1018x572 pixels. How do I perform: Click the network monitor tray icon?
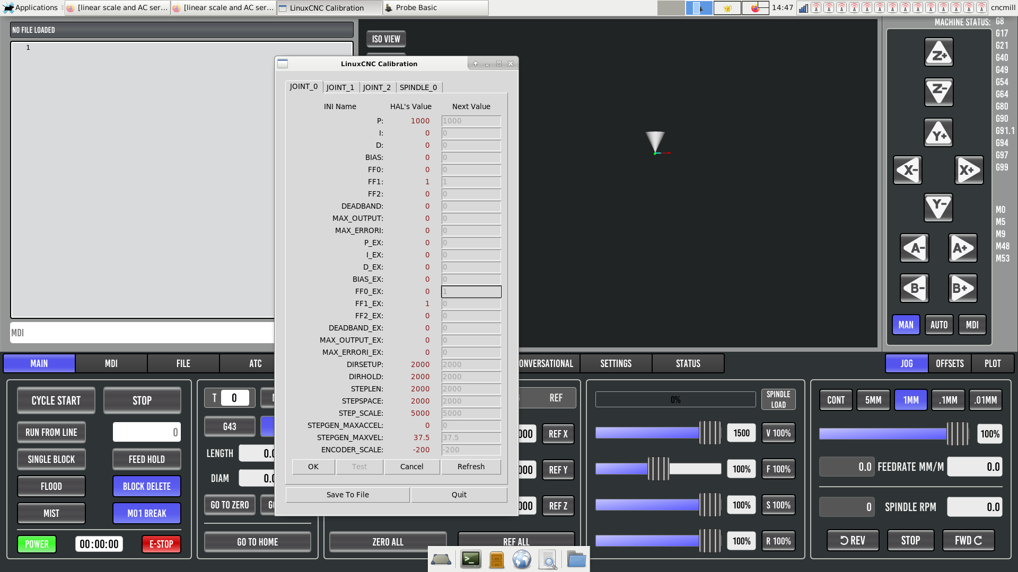803,8
